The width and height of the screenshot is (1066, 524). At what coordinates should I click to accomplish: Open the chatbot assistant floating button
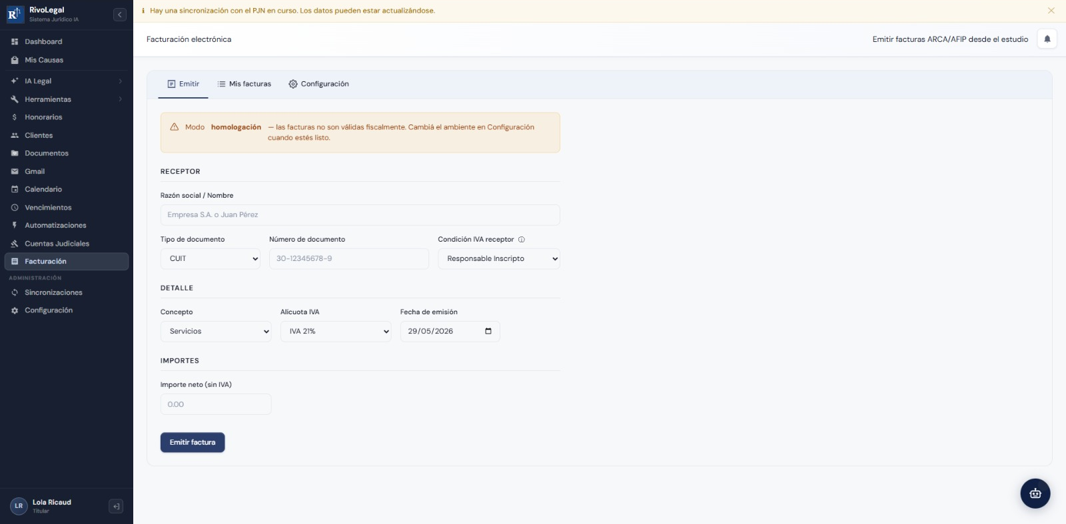[1035, 493]
